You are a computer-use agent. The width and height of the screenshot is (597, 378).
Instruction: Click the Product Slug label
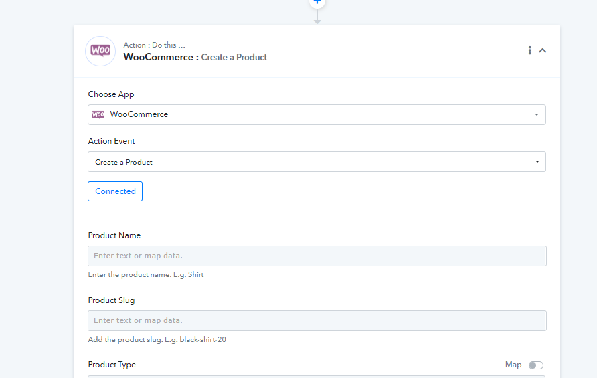(111, 300)
